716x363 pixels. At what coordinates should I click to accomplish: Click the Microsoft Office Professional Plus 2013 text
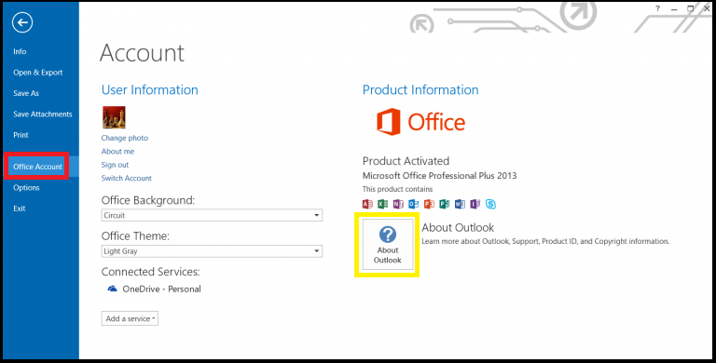pyautogui.click(x=440, y=176)
